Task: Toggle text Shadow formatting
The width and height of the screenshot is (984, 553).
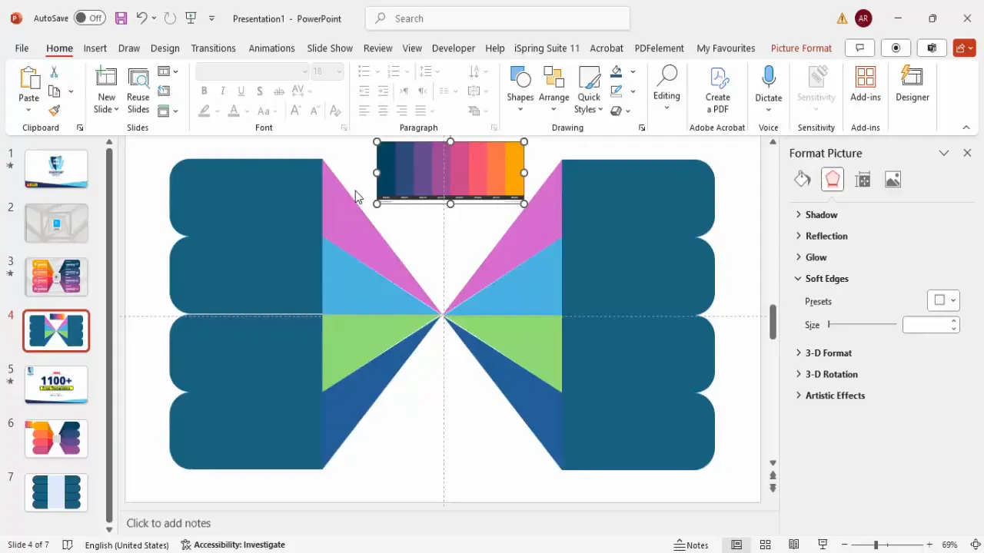Action: 260,91
